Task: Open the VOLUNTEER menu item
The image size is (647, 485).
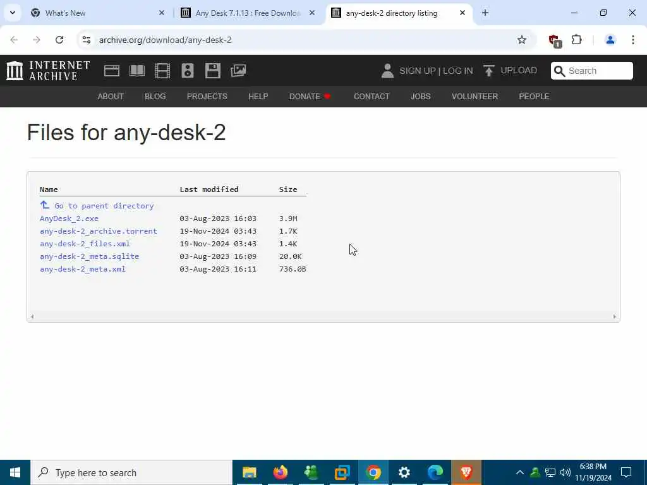Action: [475, 97]
